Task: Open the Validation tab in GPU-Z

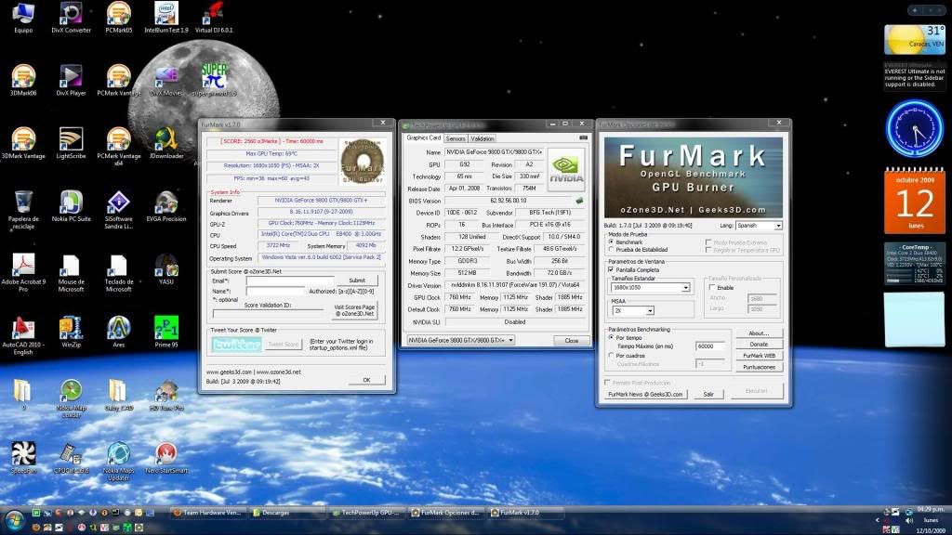Action: tap(483, 139)
